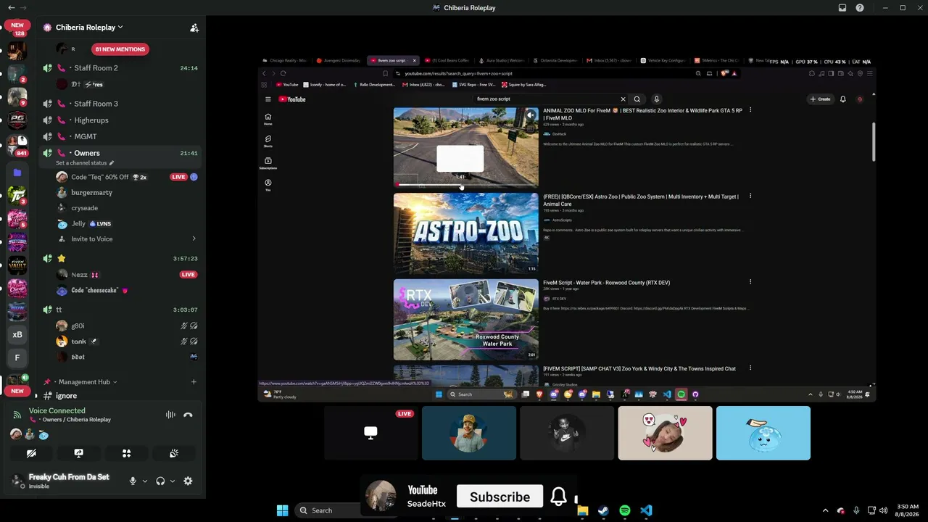The width and height of the screenshot is (928, 522).
Task: Click the Voice Connected status text
Action: [x=57, y=411]
